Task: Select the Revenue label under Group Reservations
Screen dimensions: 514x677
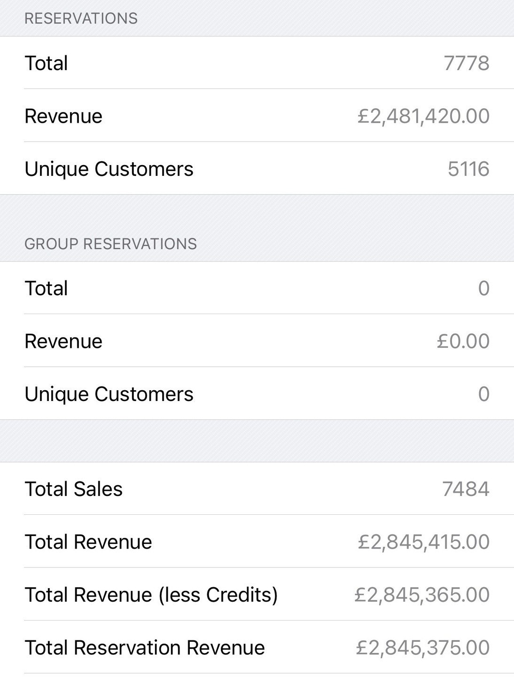Action: pyautogui.click(x=63, y=341)
